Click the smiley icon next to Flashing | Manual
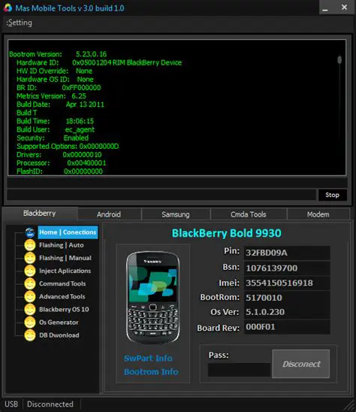Screen dimensions: 356x412 30,258
